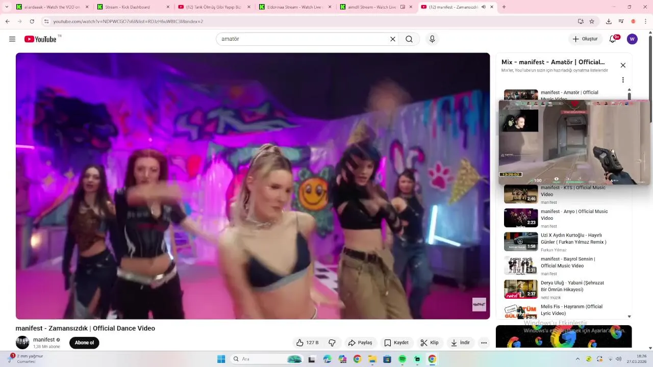Close the Mix playlist panel
653x367 pixels.
[623, 65]
